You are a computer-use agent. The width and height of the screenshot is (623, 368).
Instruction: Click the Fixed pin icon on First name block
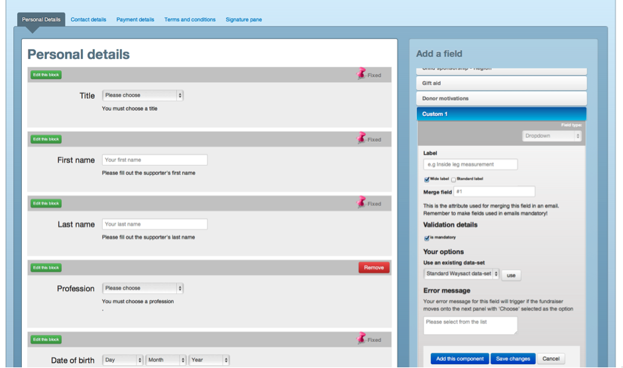click(x=361, y=139)
